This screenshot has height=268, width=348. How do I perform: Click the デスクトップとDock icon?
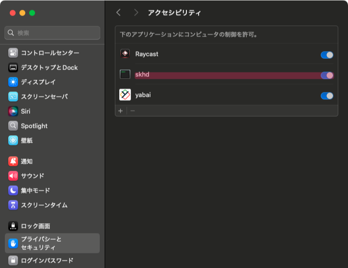(x=13, y=68)
